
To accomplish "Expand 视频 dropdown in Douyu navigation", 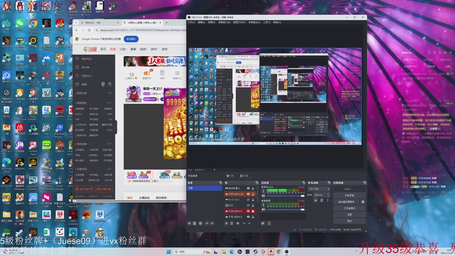I will tap(143, 49).
